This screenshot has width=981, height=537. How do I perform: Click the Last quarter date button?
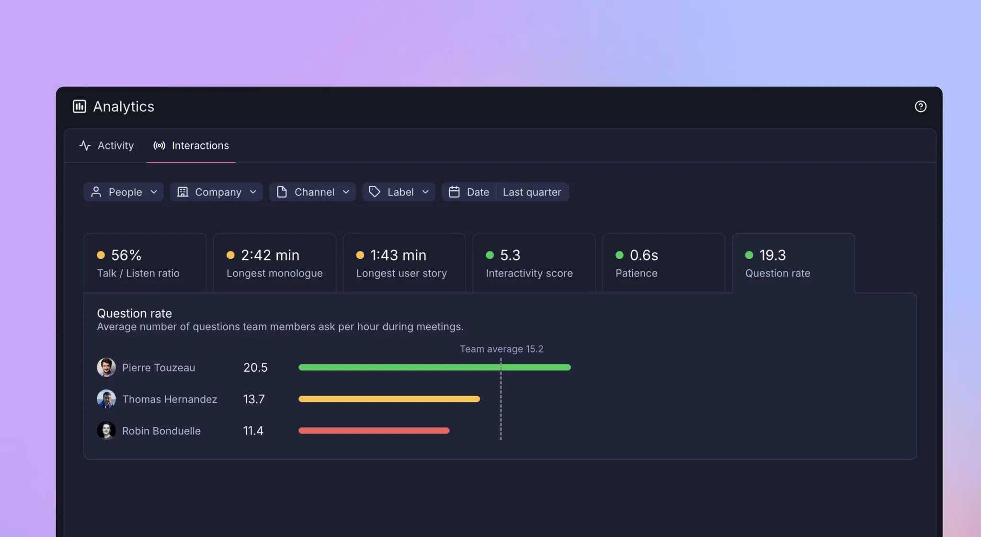(x=532, y=192)
